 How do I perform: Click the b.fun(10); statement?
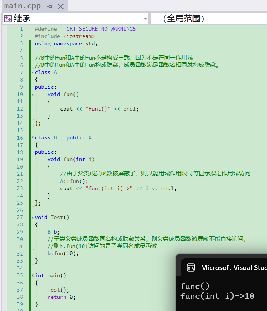tap(63, 254)
